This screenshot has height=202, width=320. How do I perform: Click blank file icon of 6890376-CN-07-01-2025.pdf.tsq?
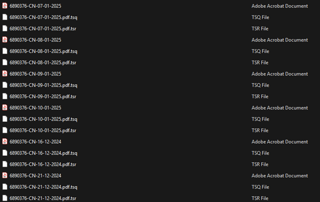5,17
